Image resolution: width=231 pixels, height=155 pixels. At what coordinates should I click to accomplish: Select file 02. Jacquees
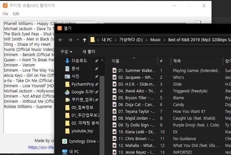[x=134, y=77]
